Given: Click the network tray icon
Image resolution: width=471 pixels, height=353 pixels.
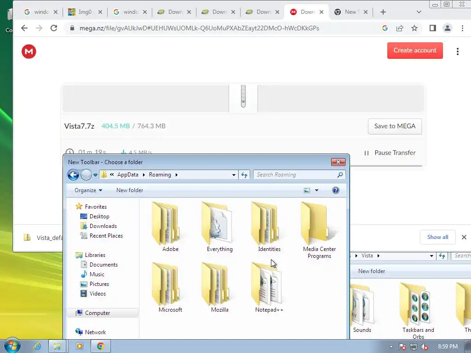Looking at the screenshot, I should pos(414,347).
